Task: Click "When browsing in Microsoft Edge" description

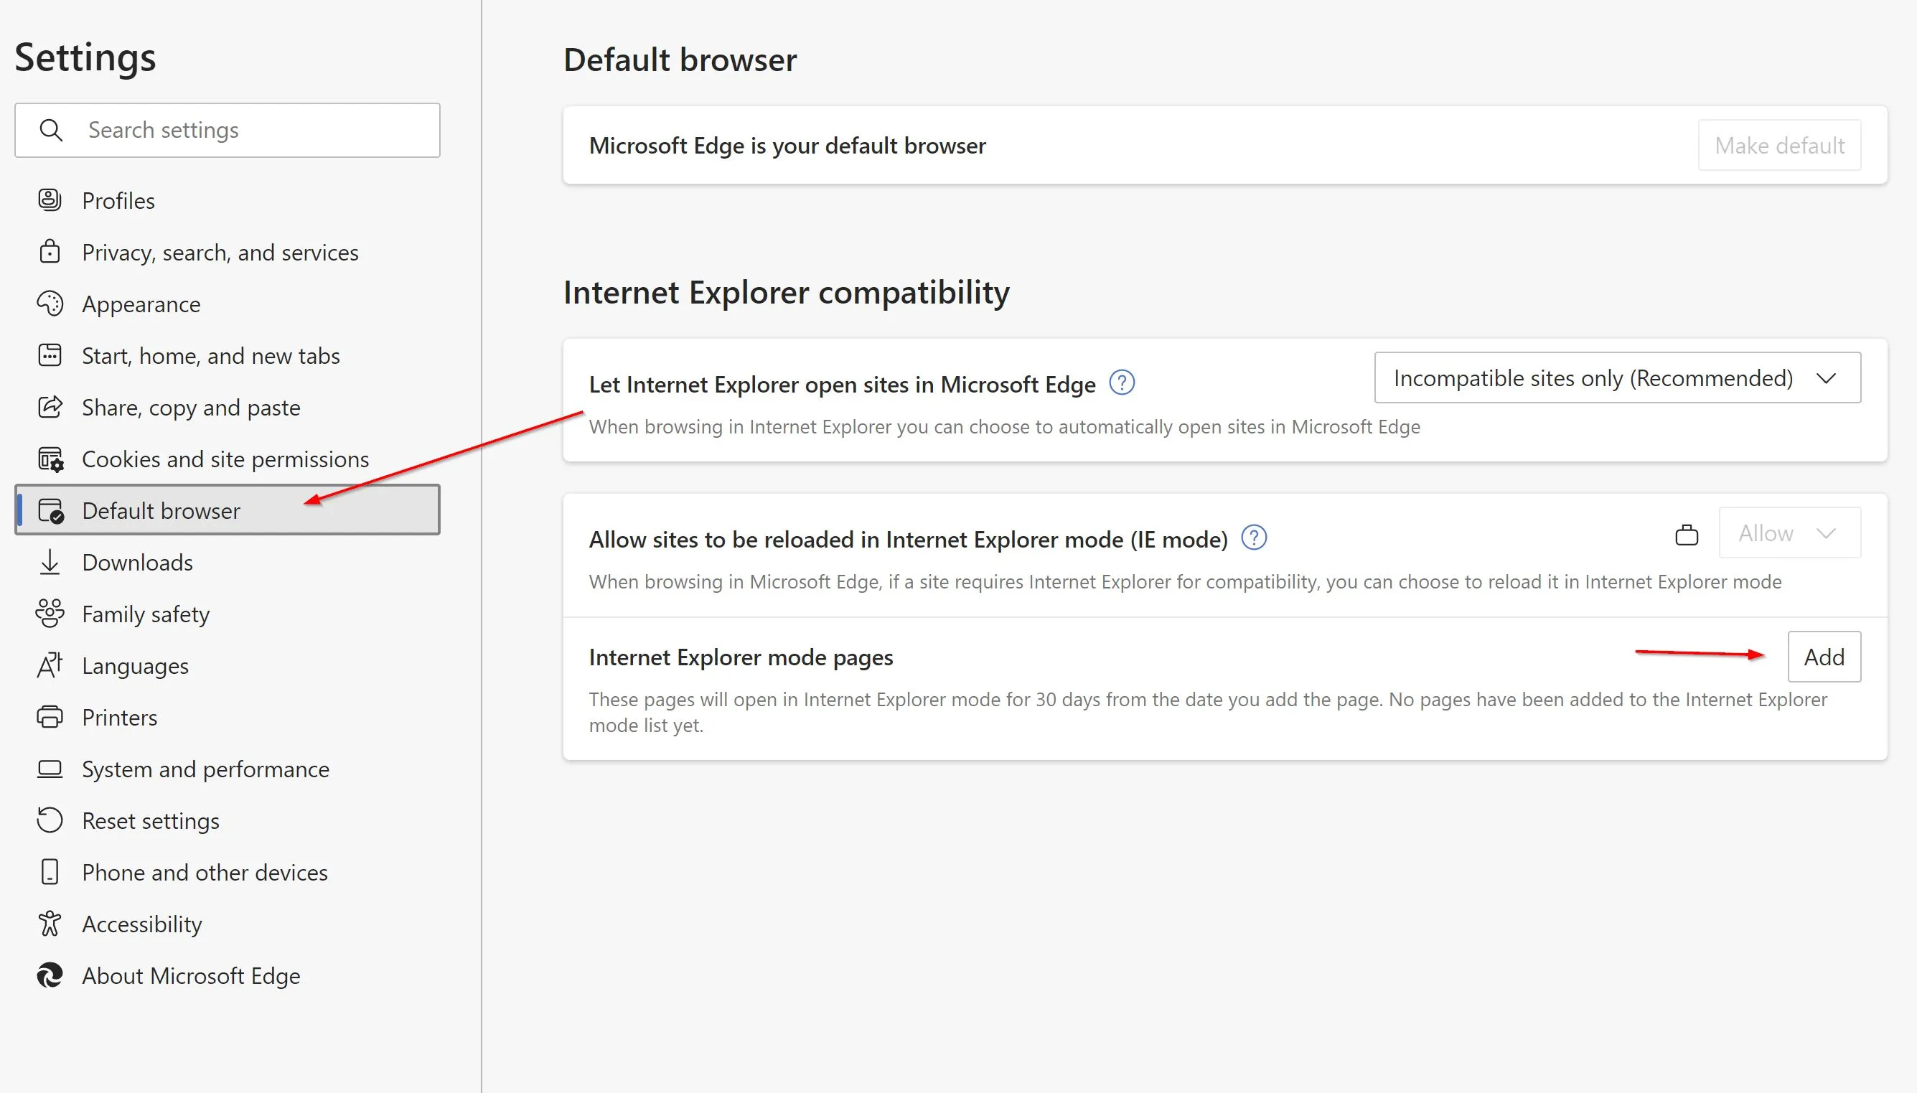Action: [1185, 582]
